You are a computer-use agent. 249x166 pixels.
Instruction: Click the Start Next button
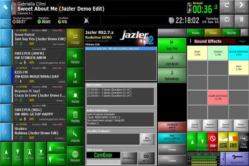tap(242, 7)
